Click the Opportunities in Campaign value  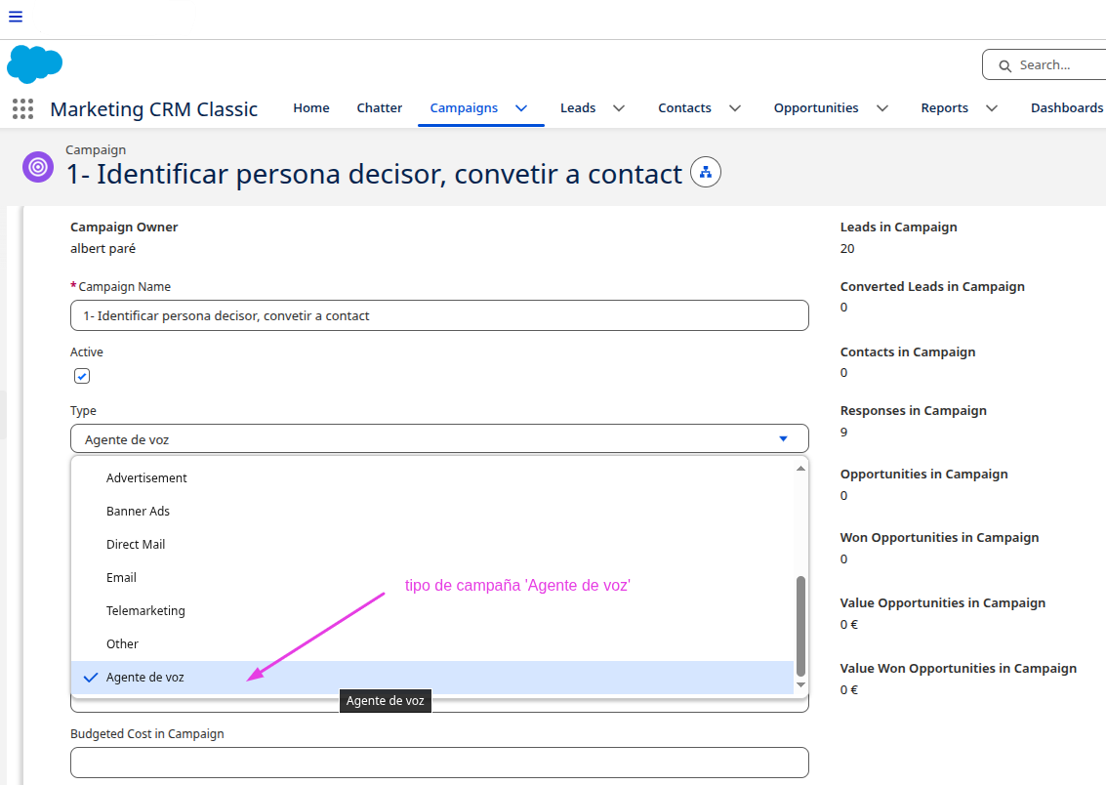tap(843, 495)
